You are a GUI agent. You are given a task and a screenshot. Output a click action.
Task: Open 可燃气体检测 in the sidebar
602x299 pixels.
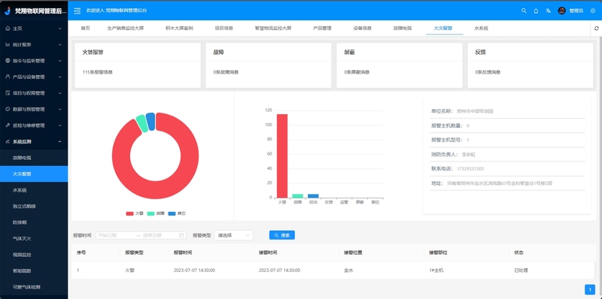point(34,287)
